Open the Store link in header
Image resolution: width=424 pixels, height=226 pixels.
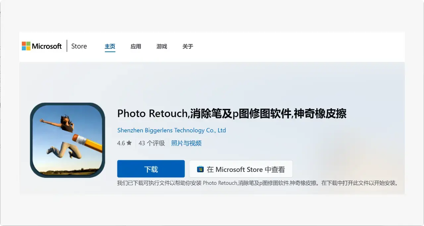click(79, 46)
